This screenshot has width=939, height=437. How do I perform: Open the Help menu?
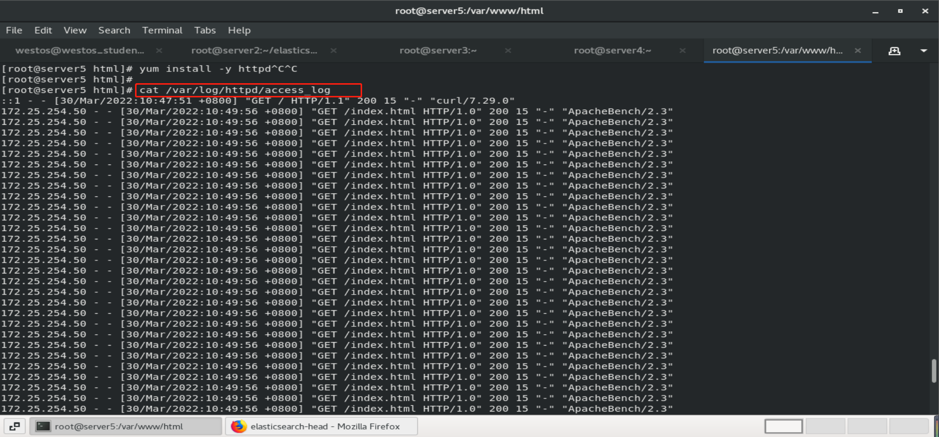pyautogui.click(x=239, y=30)
